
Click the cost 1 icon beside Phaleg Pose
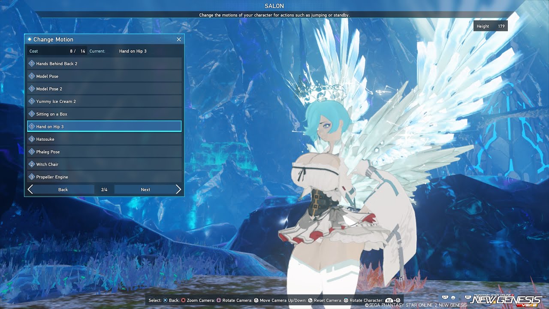(x=31, y=151)
